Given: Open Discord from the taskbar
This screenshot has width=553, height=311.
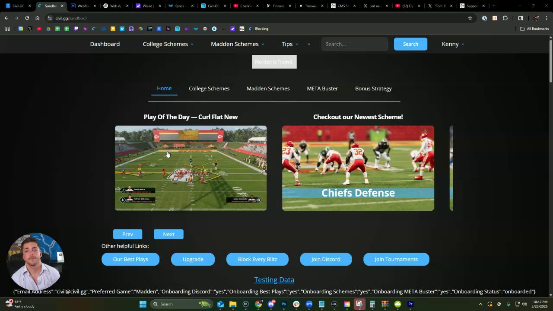Looking at the screenshot, I should pyautogui.click(x=271, y=304).
